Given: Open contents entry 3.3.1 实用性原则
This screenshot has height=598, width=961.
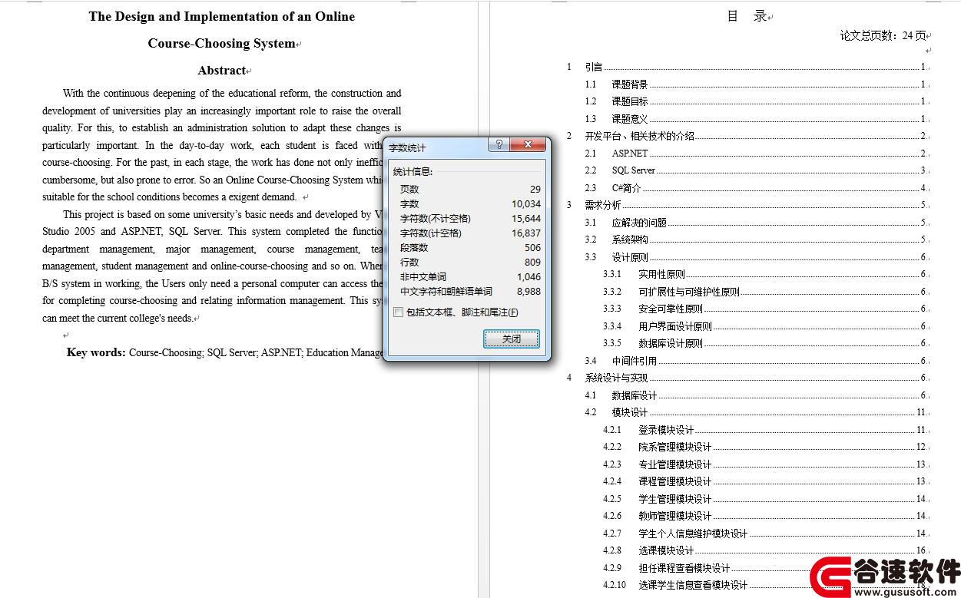Looking at the screenshot, I should click(x=765, y=274).
